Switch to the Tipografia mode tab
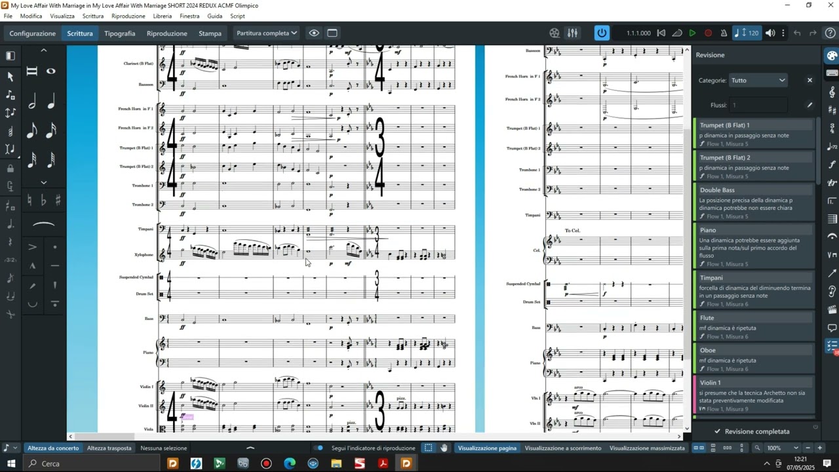 pos(120,33)
